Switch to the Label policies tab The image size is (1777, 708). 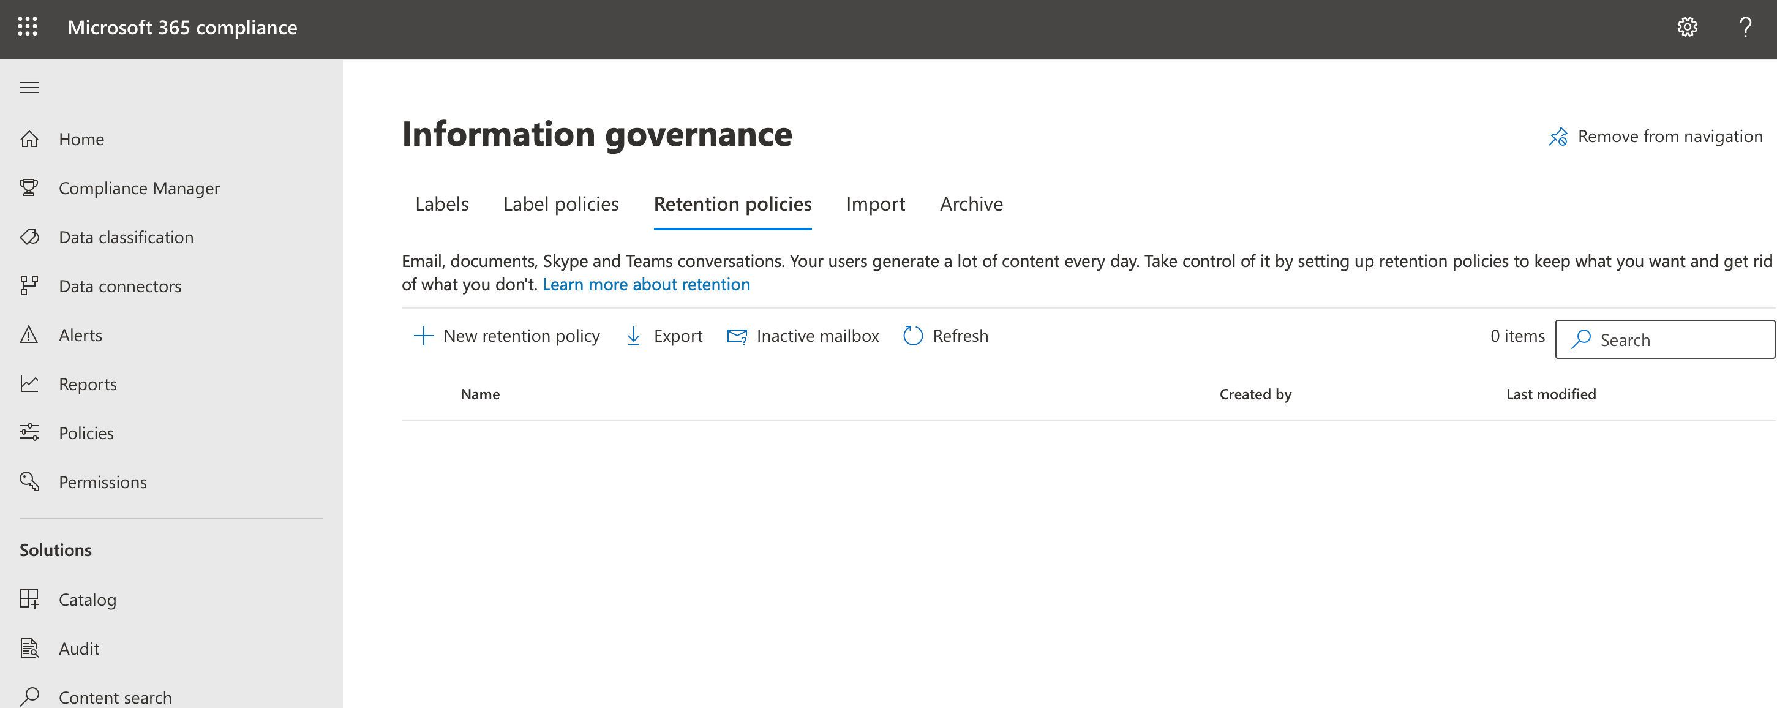(560, 203)
